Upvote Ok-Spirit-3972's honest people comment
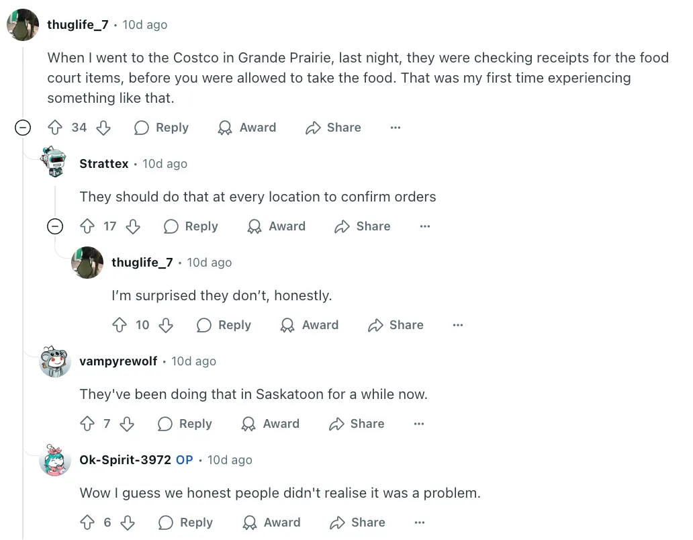Image resolution: width=693 pixels, height=540 pixels. click(87, 523)
